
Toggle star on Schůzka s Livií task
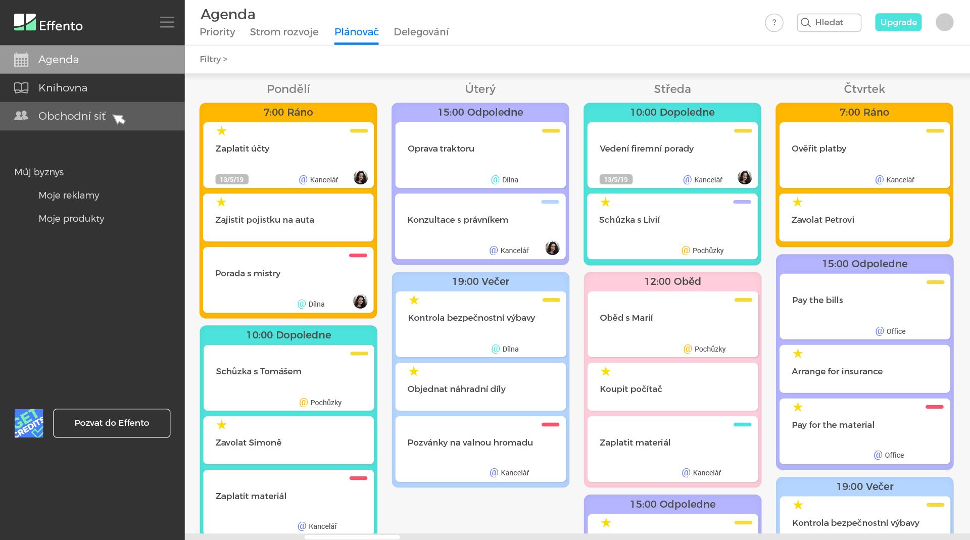(x=605, y=203)
